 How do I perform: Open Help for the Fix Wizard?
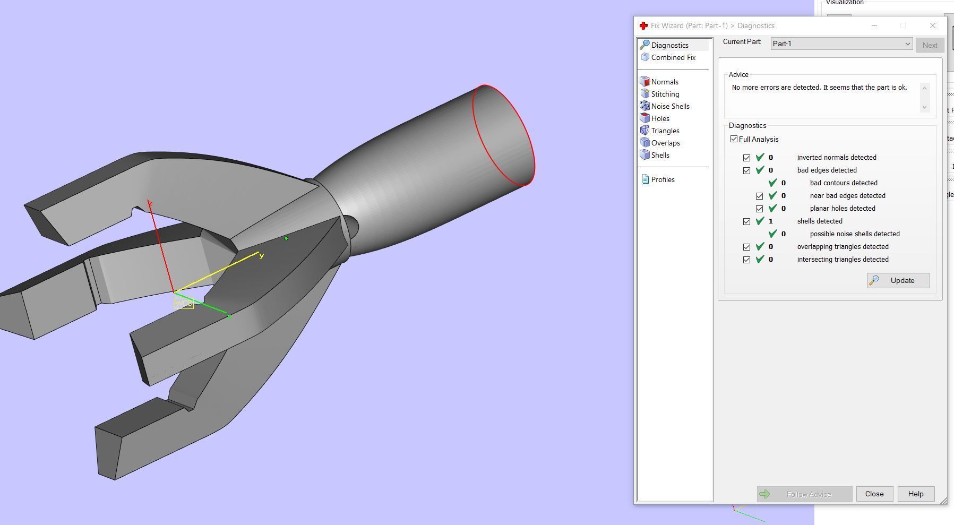click(916, 494)
